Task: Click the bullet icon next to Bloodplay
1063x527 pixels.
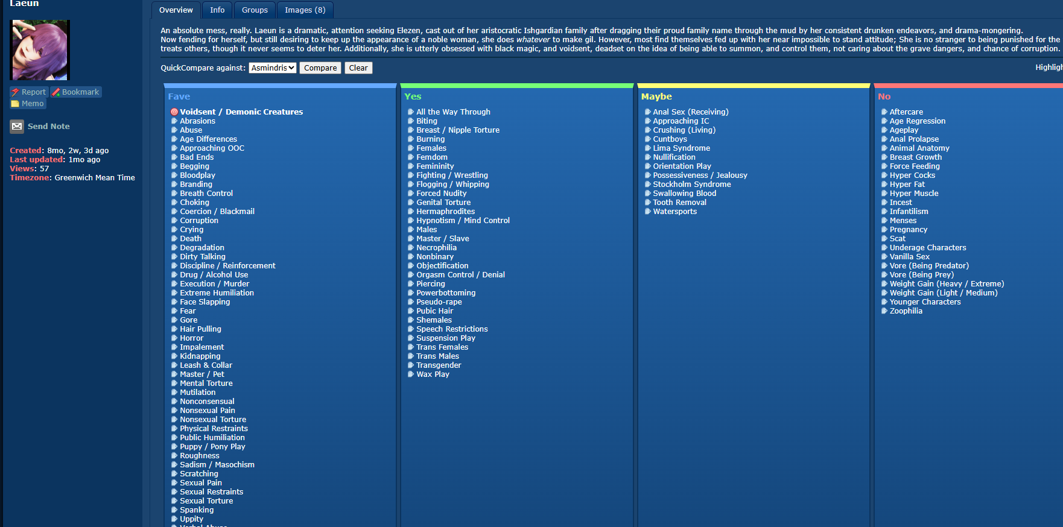Action: pyautogui.click(x=174, y=175)
